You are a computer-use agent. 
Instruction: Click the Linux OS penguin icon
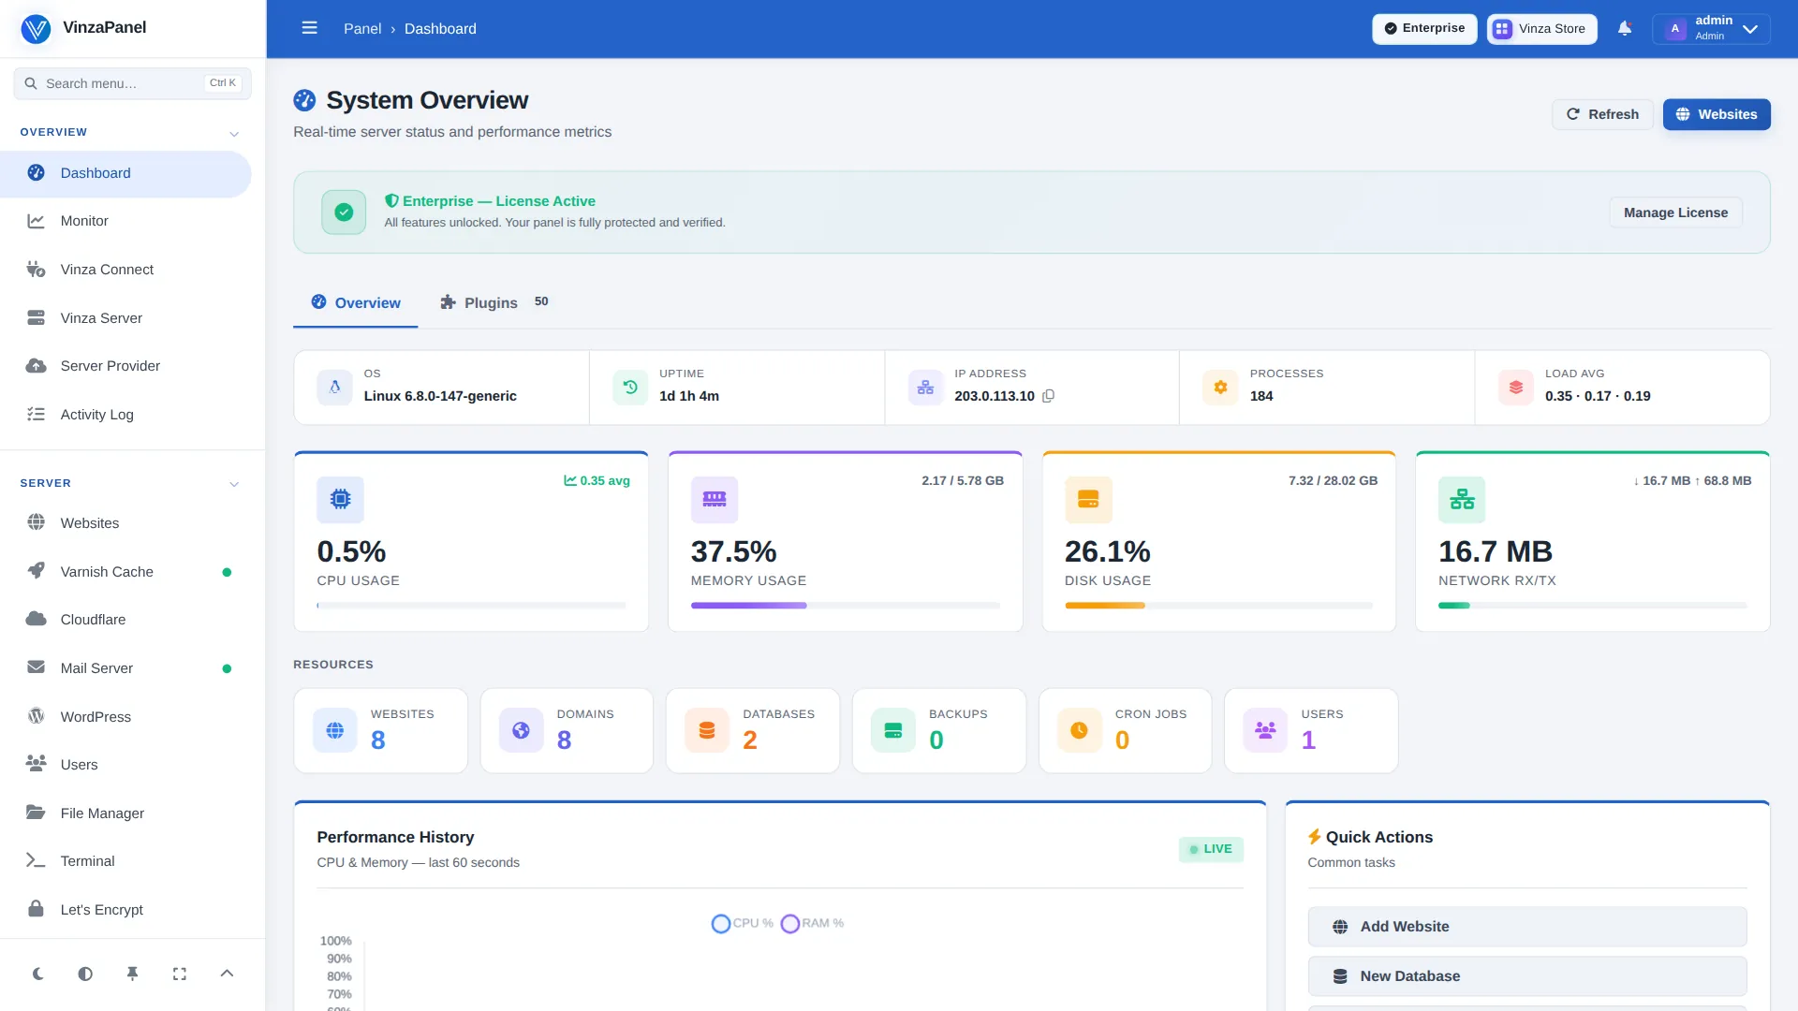334,388
